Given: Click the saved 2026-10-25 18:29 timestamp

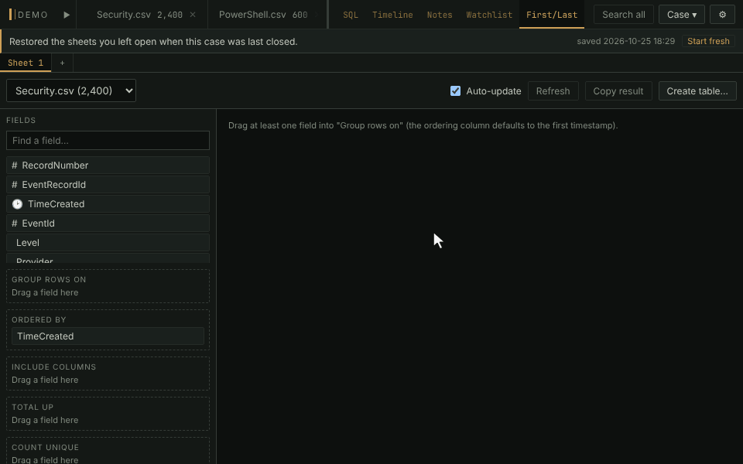Looking at the screenshot, I should pos(625,41).
